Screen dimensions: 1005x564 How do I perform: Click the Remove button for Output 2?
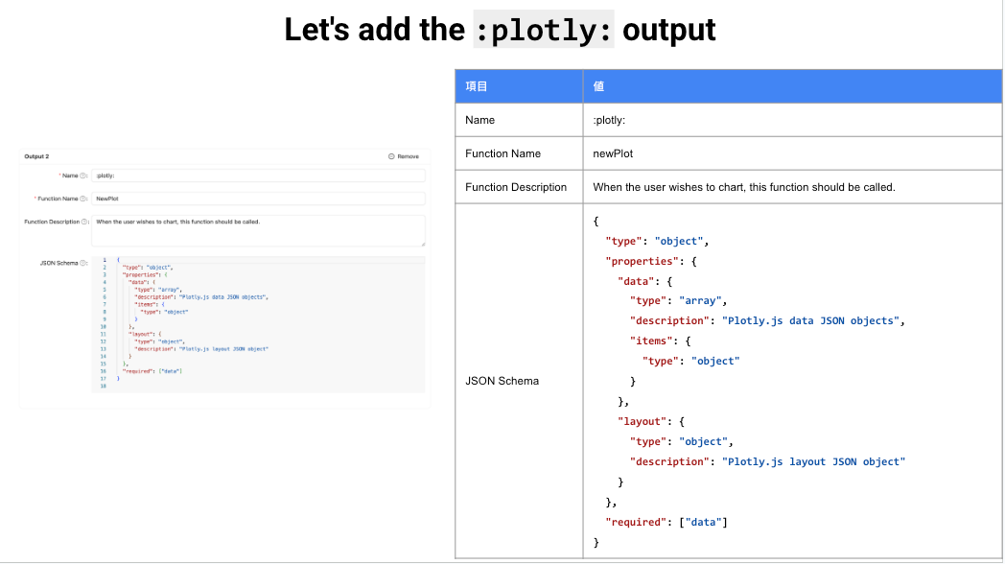tap(403, 156)
